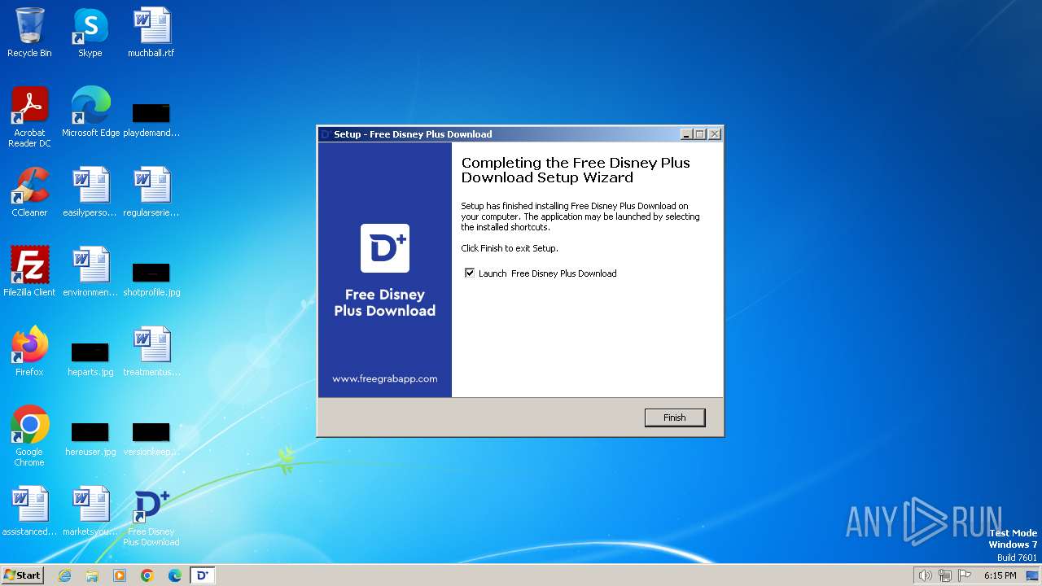
Task: Select CCleaner desktop shortcut
Action: [x=29, y=192]
